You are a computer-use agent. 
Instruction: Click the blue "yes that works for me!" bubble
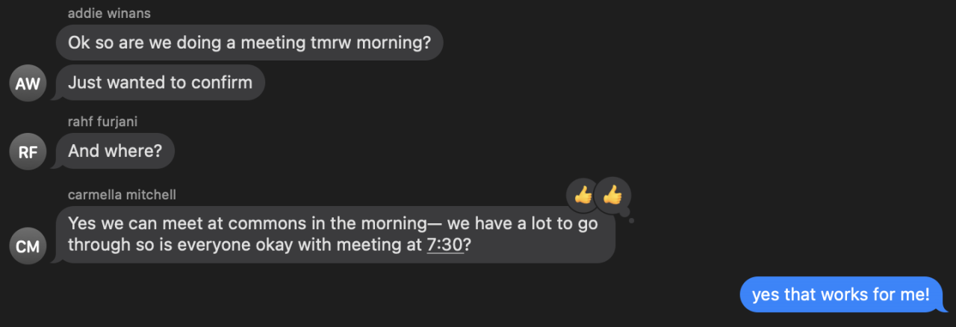(841, 295)
